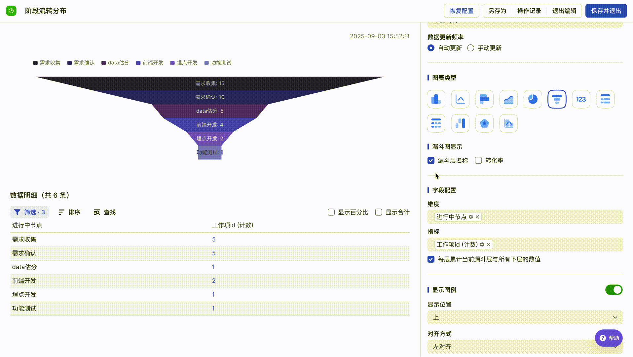
Task: Select the table grid chart type icon
Action: [436, 123]
